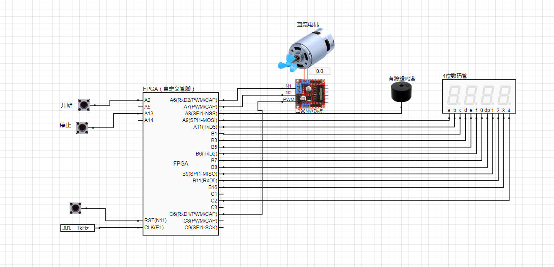Select the 4-digit seven-segment display

tap(479, 96)
